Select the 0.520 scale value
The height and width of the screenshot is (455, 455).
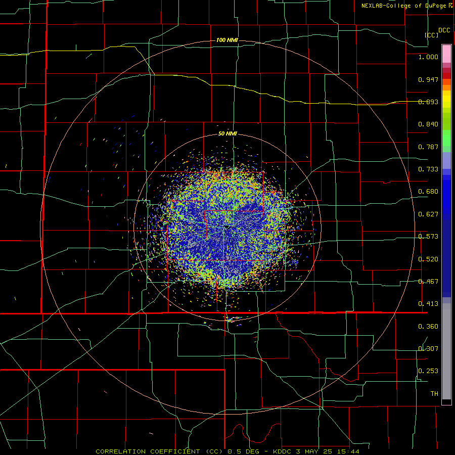click(428, 259)
